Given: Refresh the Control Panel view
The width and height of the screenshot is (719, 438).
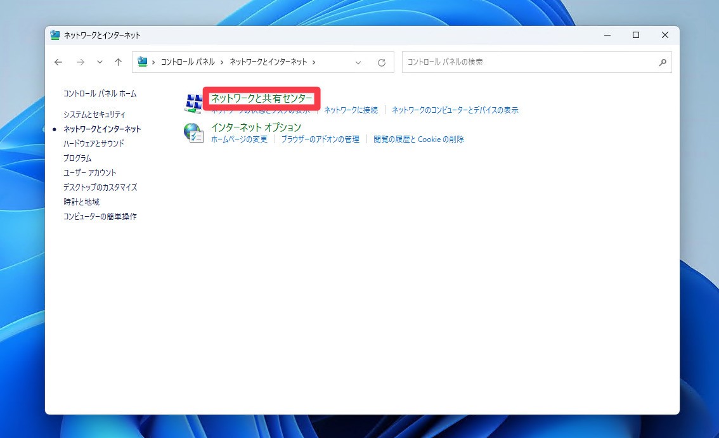Looking at the screenshot, I should point(382,62).
